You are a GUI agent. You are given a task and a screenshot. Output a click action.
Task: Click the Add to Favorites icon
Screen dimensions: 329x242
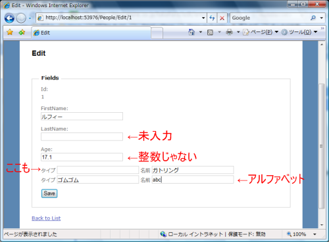coord(22,32)
